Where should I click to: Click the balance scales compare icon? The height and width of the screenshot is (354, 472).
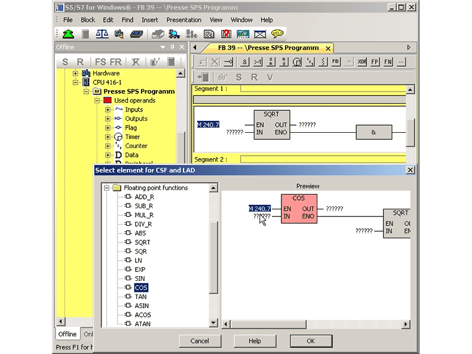pos(102,34)
